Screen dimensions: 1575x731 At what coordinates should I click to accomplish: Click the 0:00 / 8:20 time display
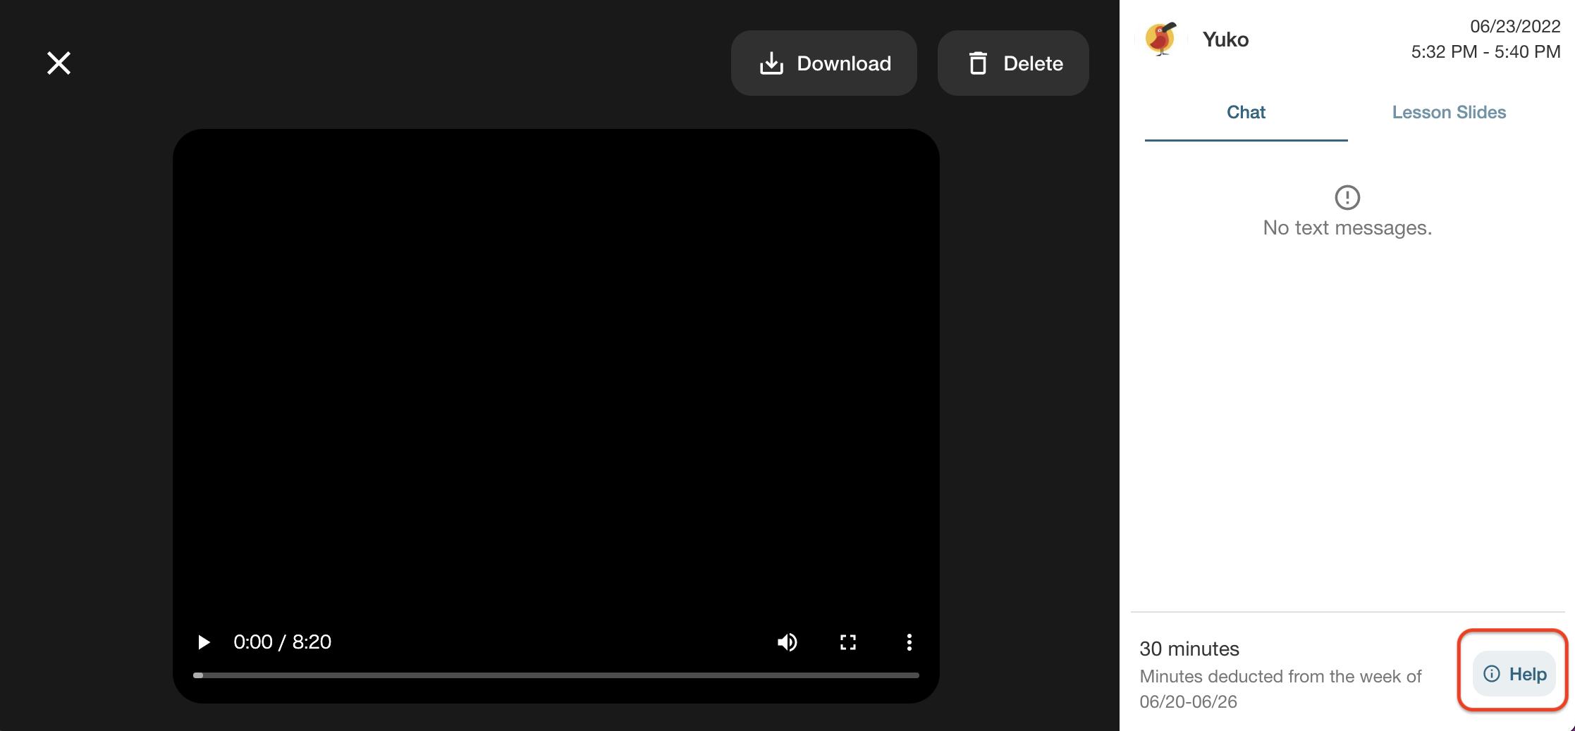pos(282,642)
